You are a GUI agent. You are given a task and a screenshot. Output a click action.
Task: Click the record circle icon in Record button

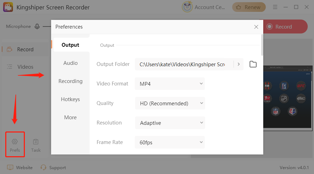click(270, 27)
